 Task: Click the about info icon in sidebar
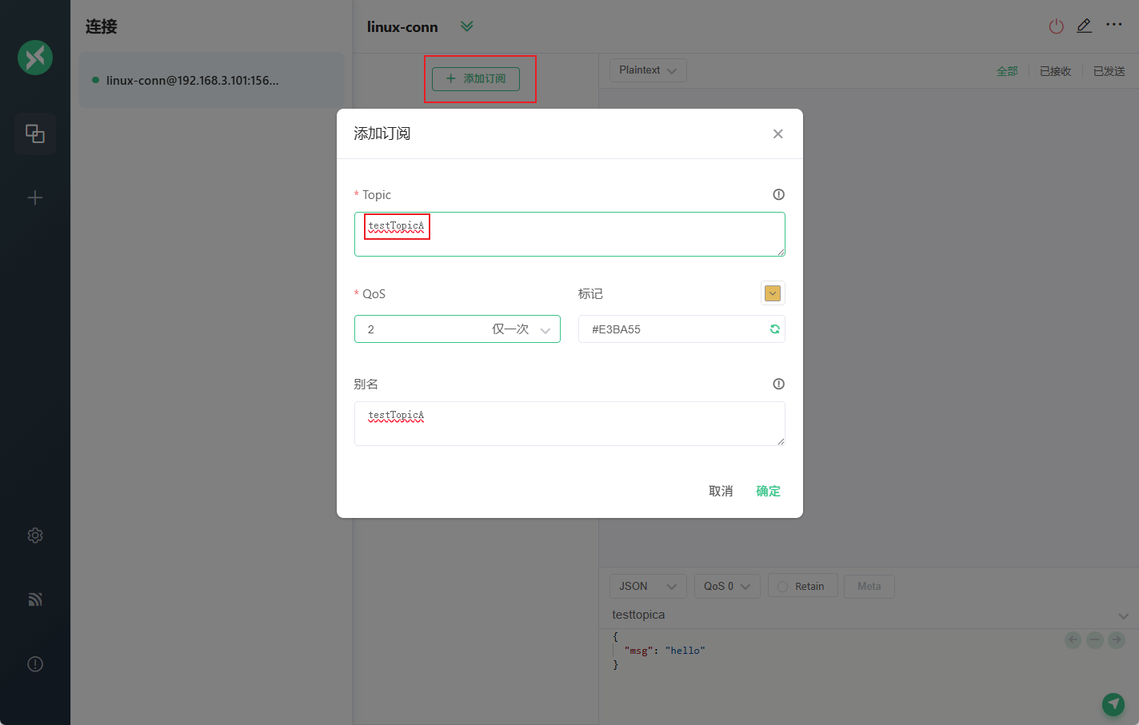point(35,664)
